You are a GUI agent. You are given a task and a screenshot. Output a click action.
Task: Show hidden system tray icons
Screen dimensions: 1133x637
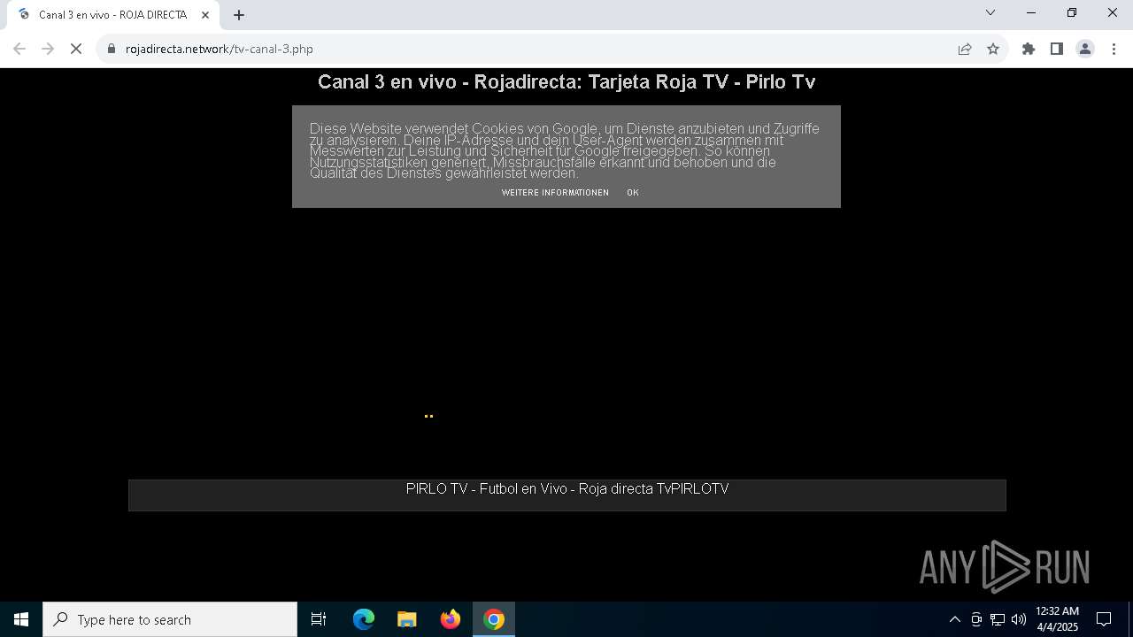click(954, 619)
